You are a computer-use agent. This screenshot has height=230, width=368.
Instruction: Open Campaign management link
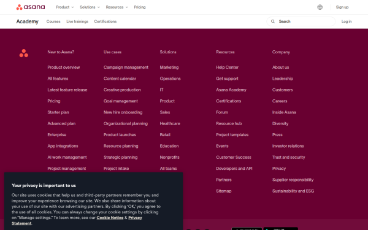click(x=126, y=67)
